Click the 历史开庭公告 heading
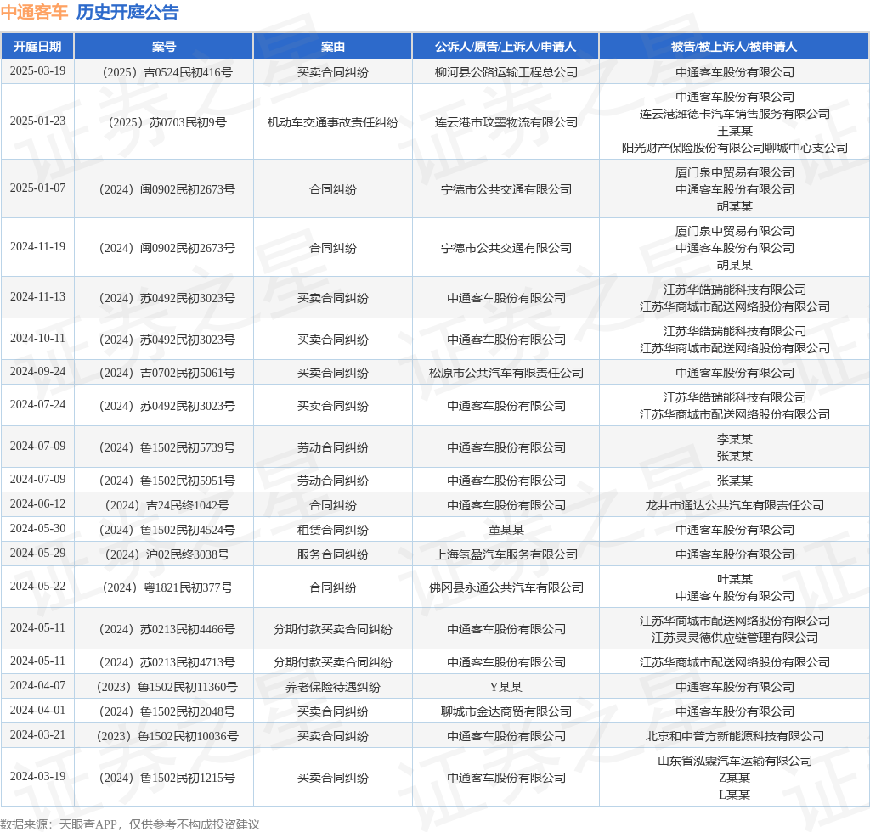 pyautogui.click(x=127, y=12)
